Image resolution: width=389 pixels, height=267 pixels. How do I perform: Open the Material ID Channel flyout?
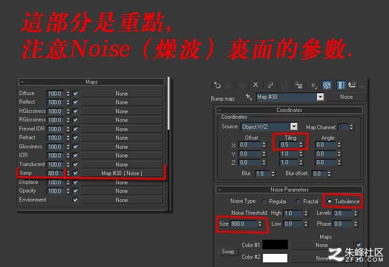(314, 86)
